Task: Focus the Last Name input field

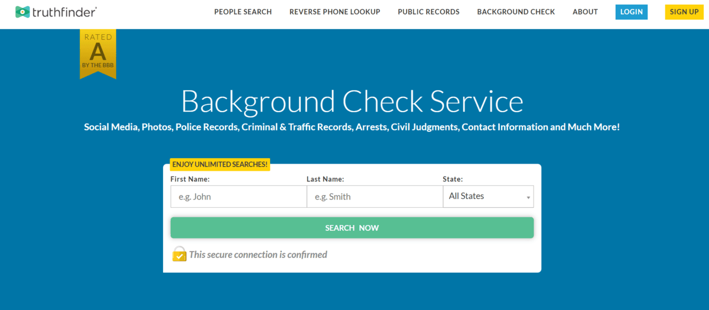Action: (375, 197)
